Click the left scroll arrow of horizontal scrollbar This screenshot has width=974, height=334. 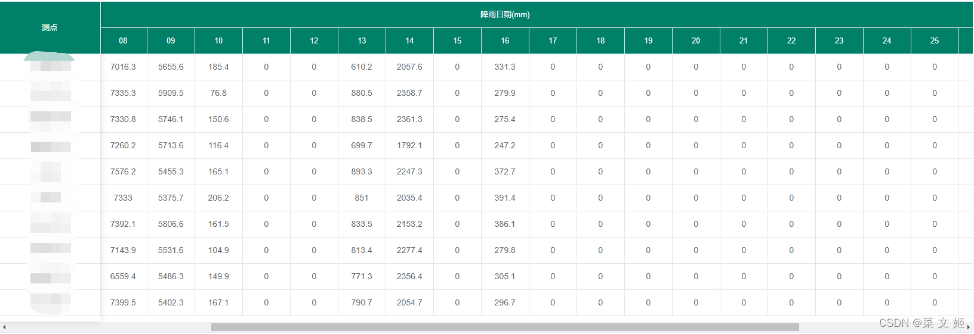coord(4,327)
